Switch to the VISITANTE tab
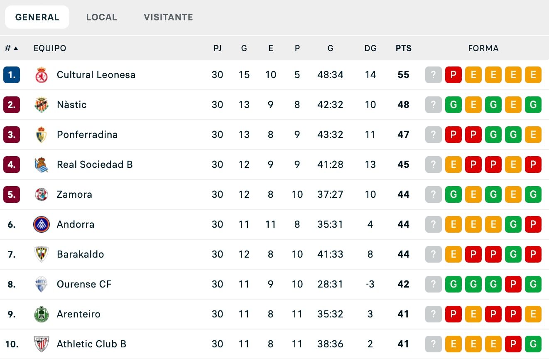The image size is (549, 359). (x=168, y=17)
